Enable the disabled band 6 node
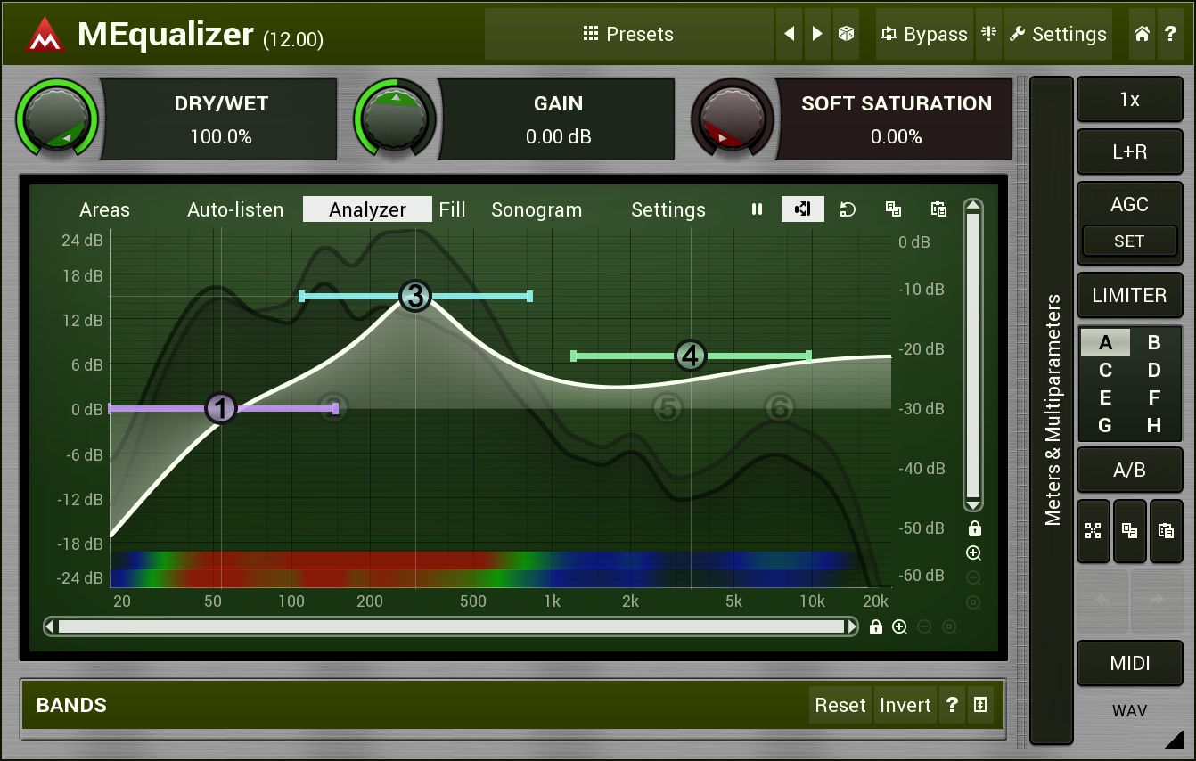 click(780, 409)
